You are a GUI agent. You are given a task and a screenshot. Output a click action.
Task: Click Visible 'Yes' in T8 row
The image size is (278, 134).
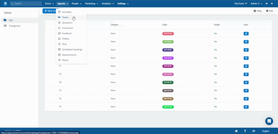pyautogui.click(x=215, y=82)
